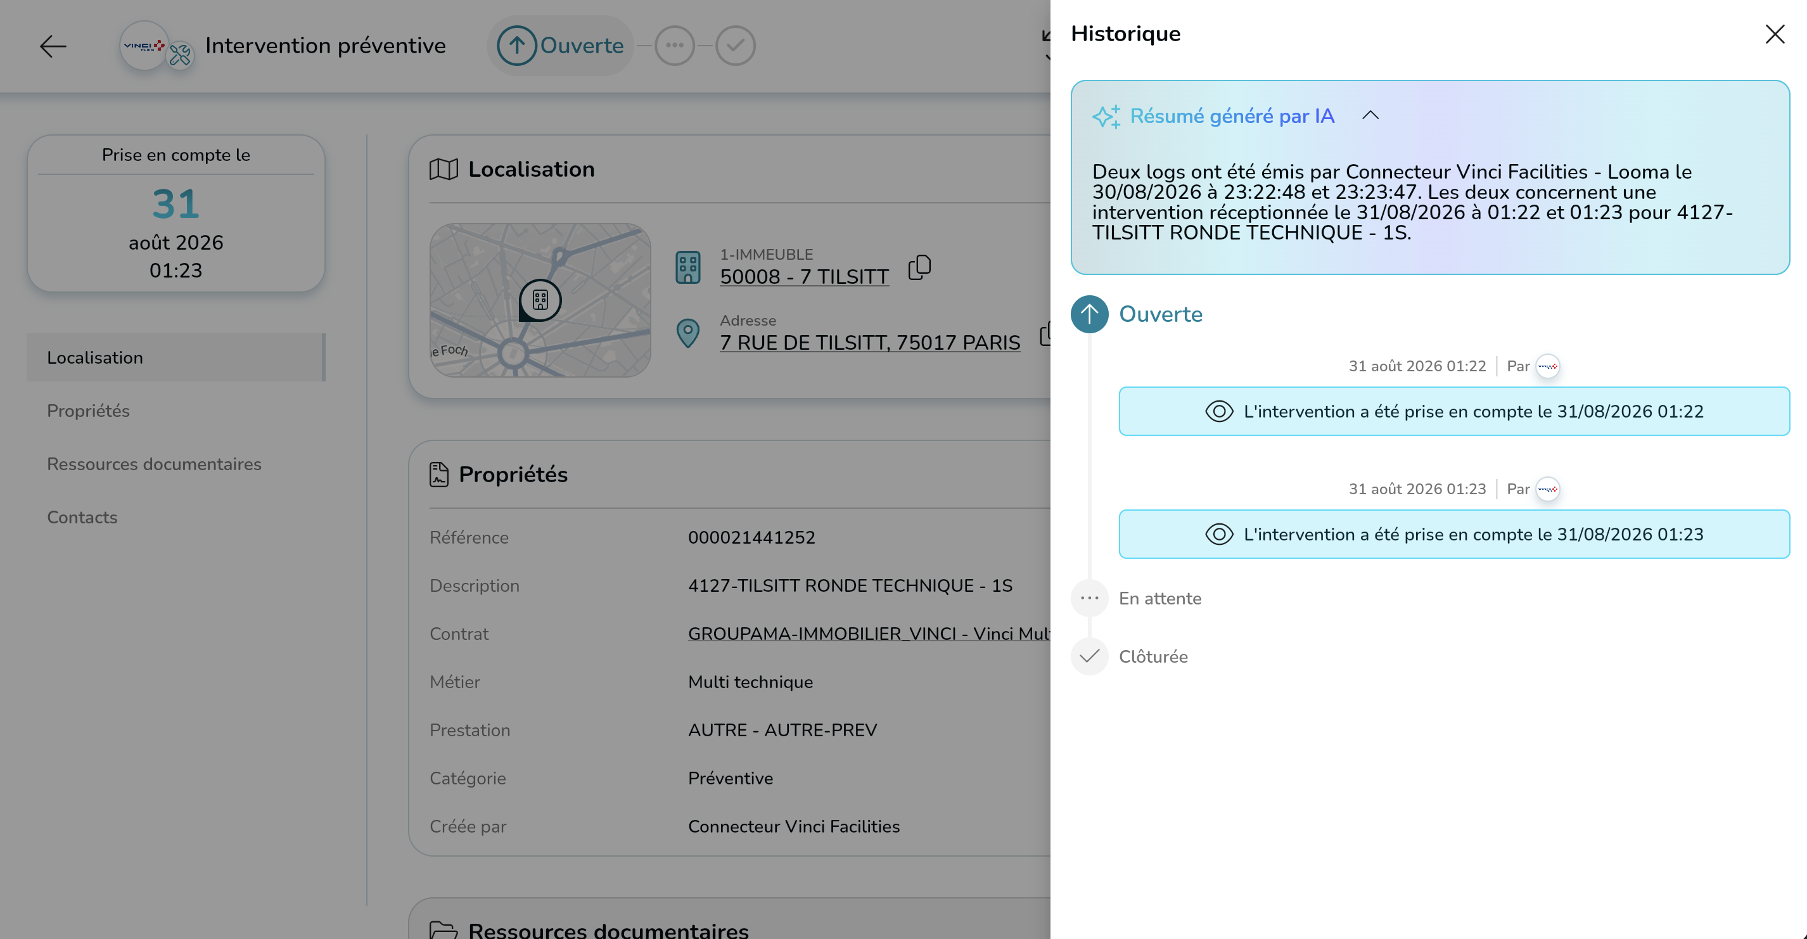
Task: Select the 01:22 prise en compte log entry
Action: coord(1454,412)
